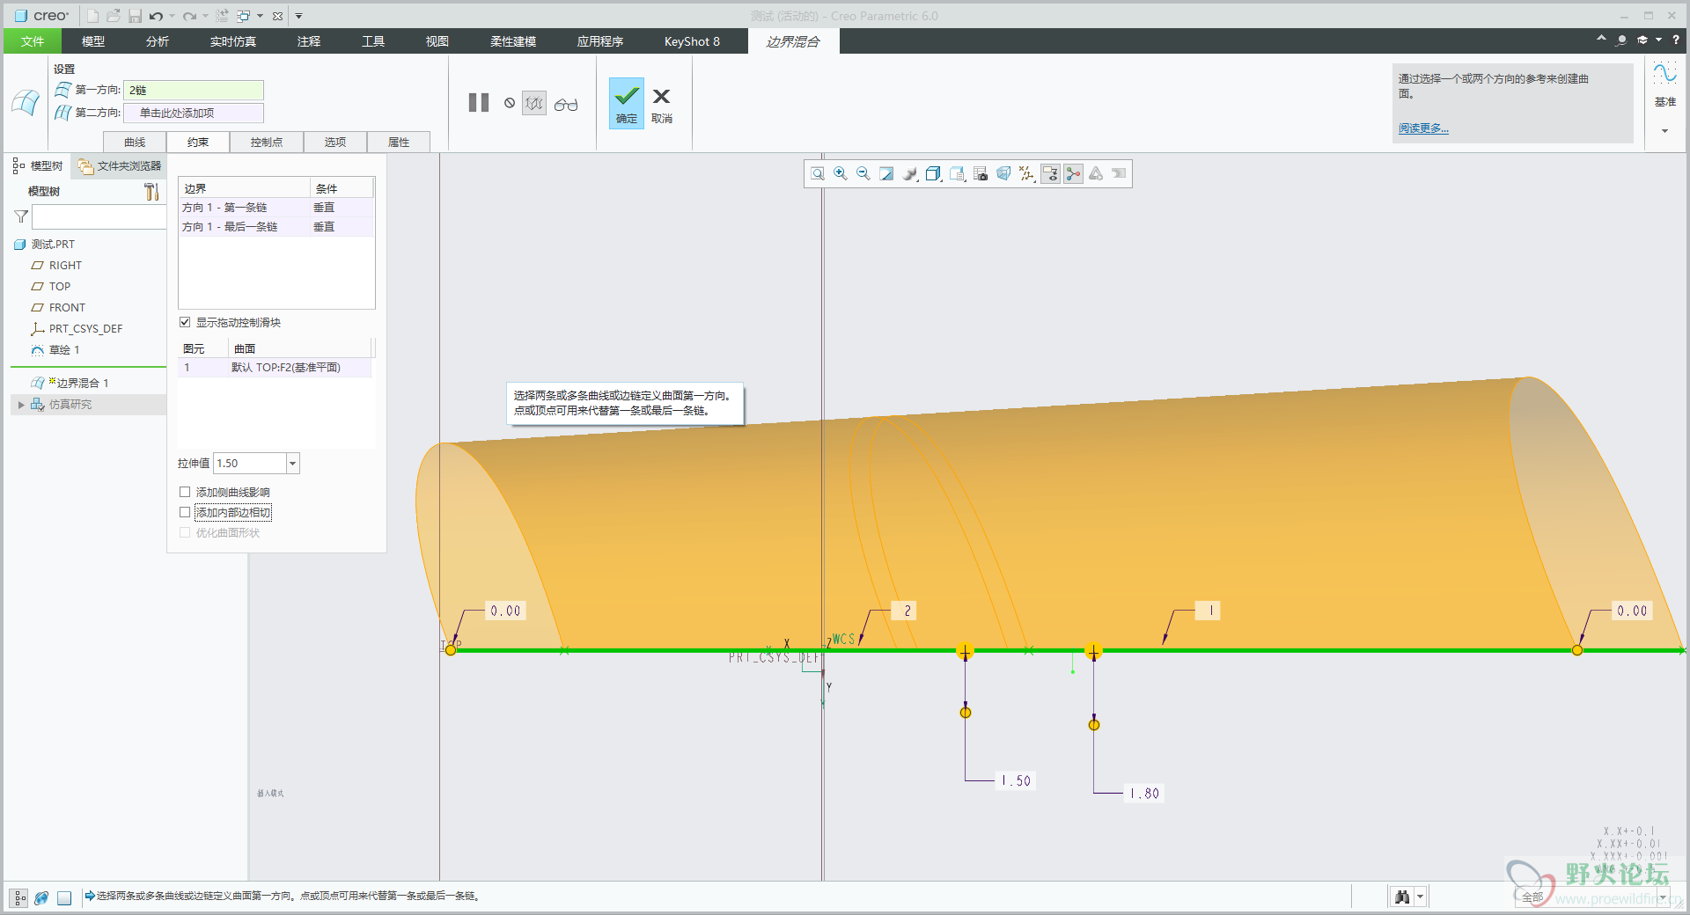
Task: Click the Zoom Out magnifier icon
Action: [x=863, y=174]
